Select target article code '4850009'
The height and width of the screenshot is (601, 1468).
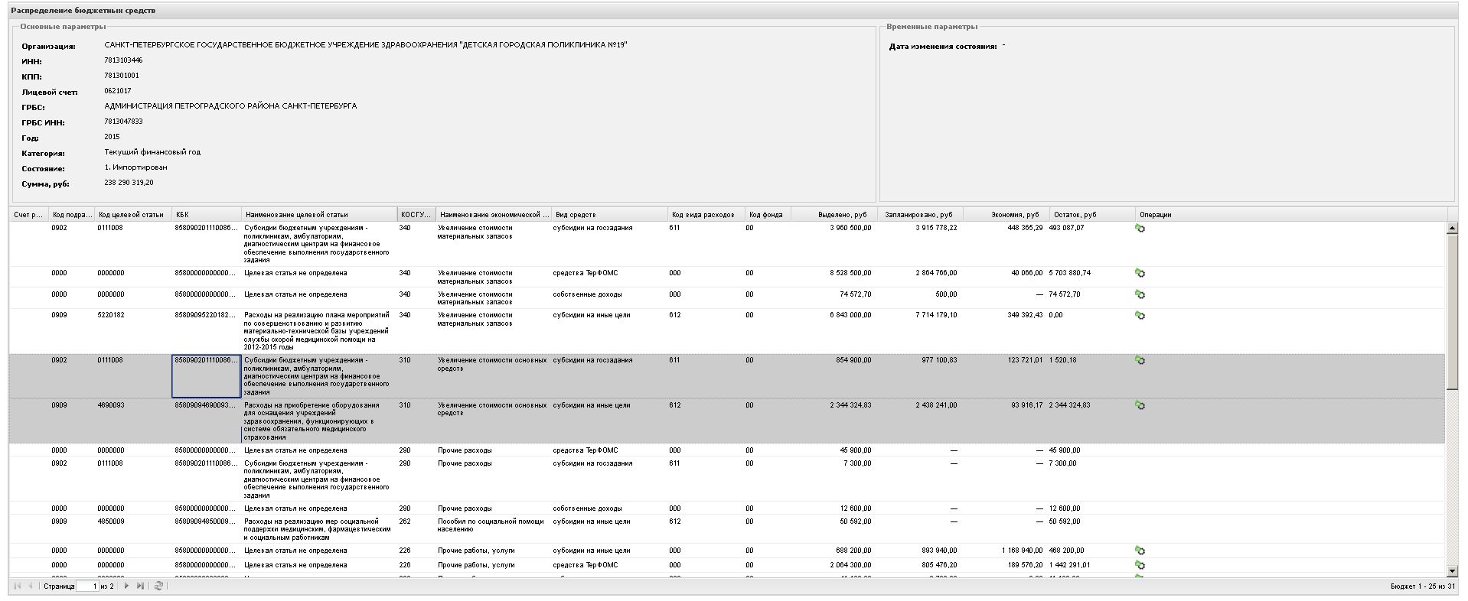[x=110, y=521]
